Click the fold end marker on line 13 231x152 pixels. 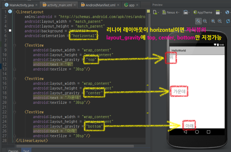coord(15,69)
